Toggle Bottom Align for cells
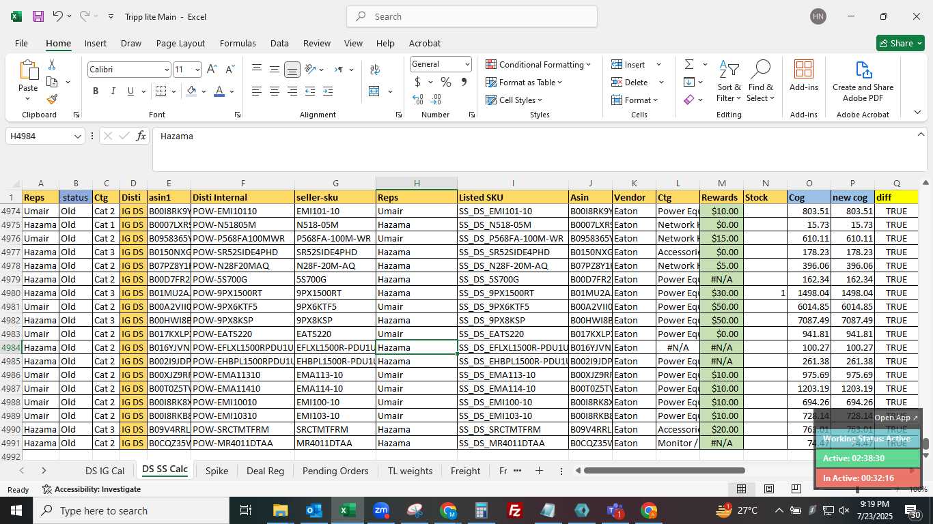This screenshot has width=933, height=524. coord(292,70)
